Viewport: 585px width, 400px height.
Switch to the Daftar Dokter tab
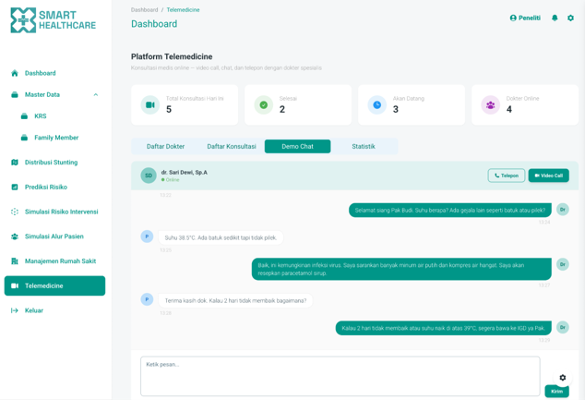tap(165, 146)
